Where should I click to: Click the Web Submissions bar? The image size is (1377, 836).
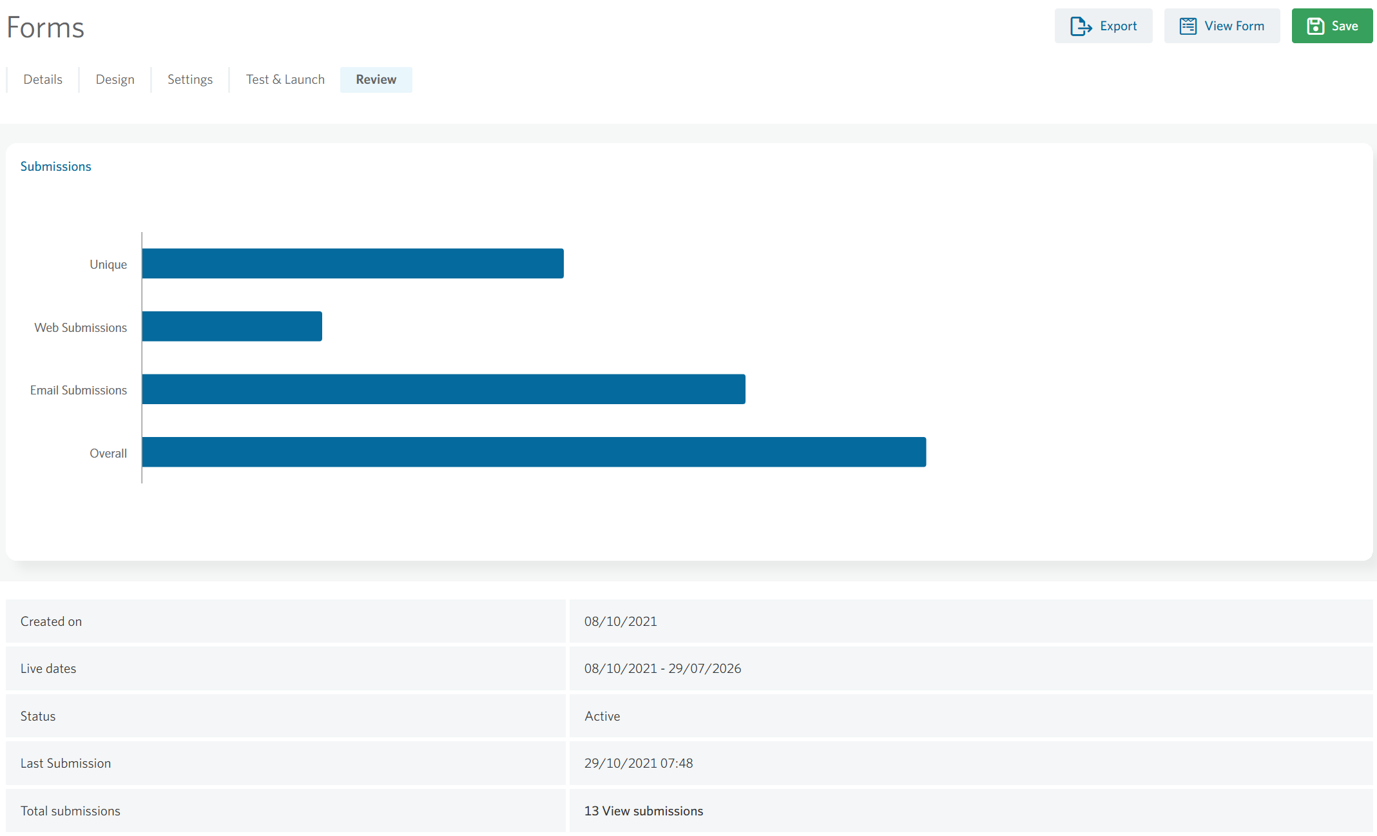point(232,326)
